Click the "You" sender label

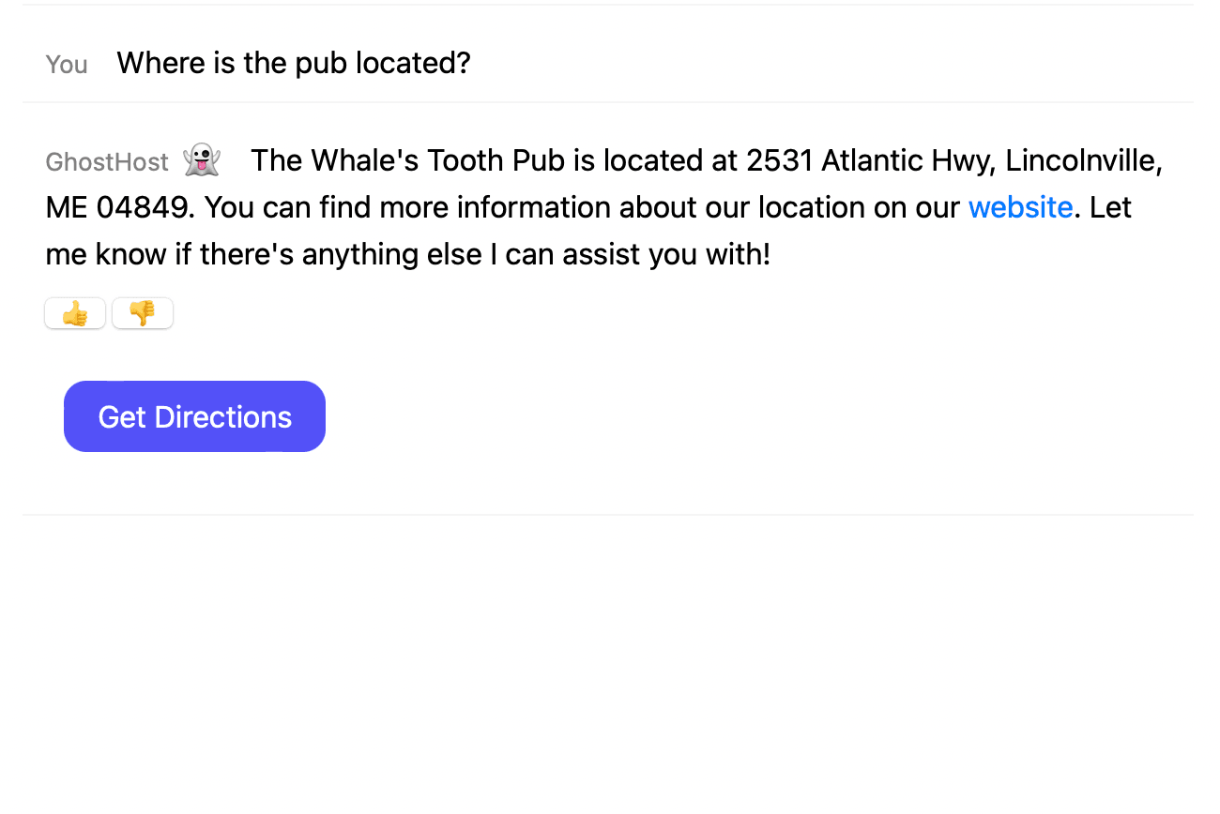coord(67,65)
